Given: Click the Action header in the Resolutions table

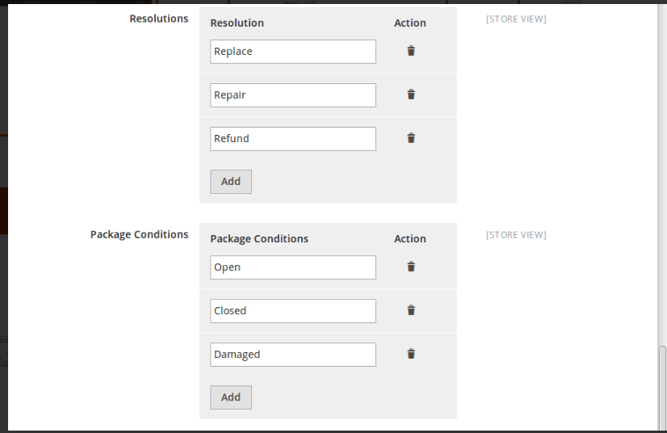Looking at the screenshot, I should 409,23.
